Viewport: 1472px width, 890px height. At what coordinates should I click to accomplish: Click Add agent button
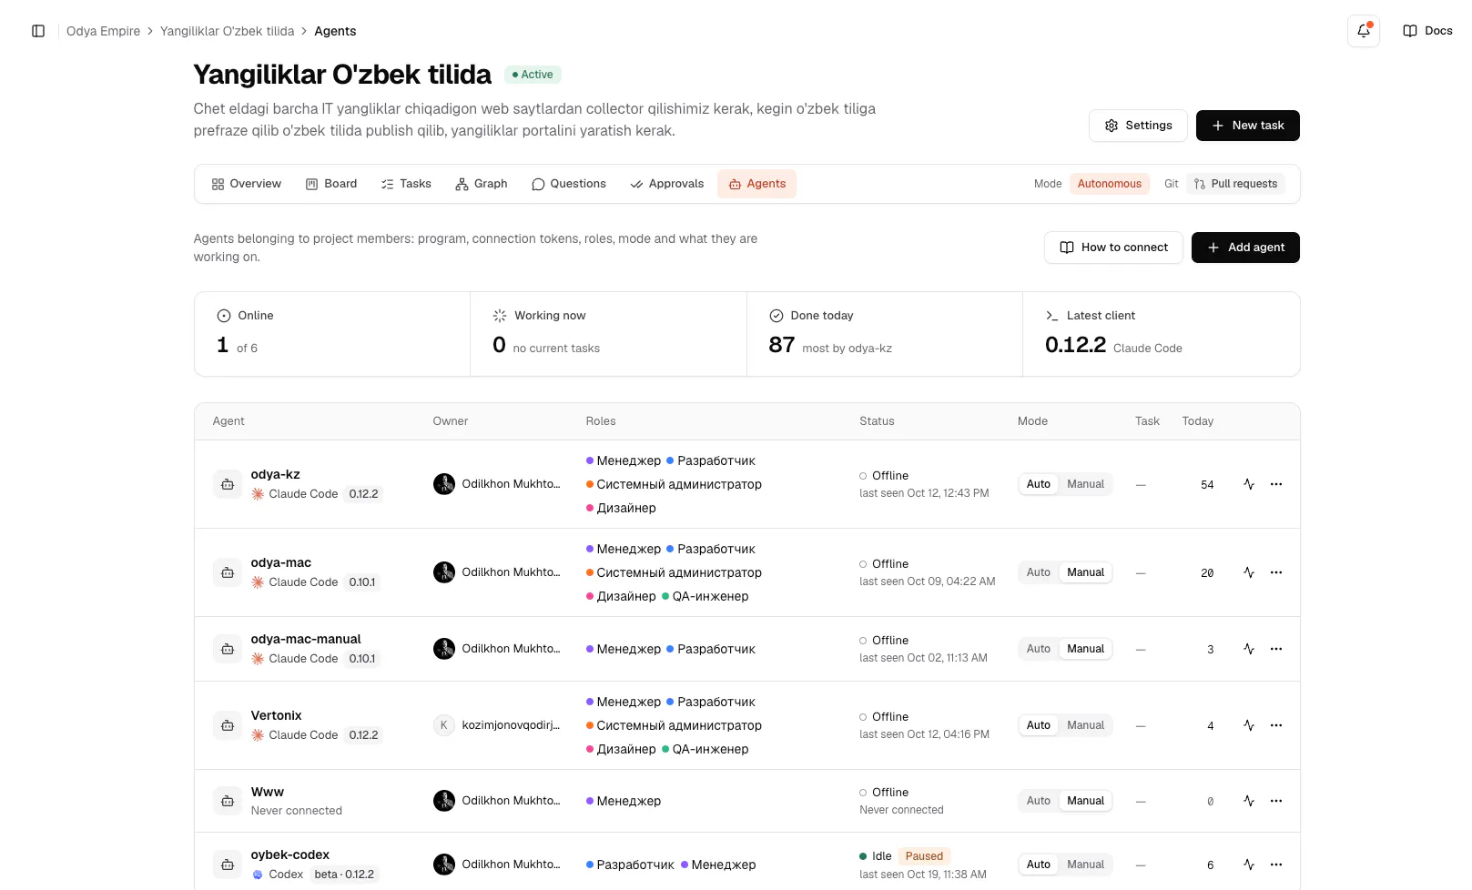point(1245,248)
